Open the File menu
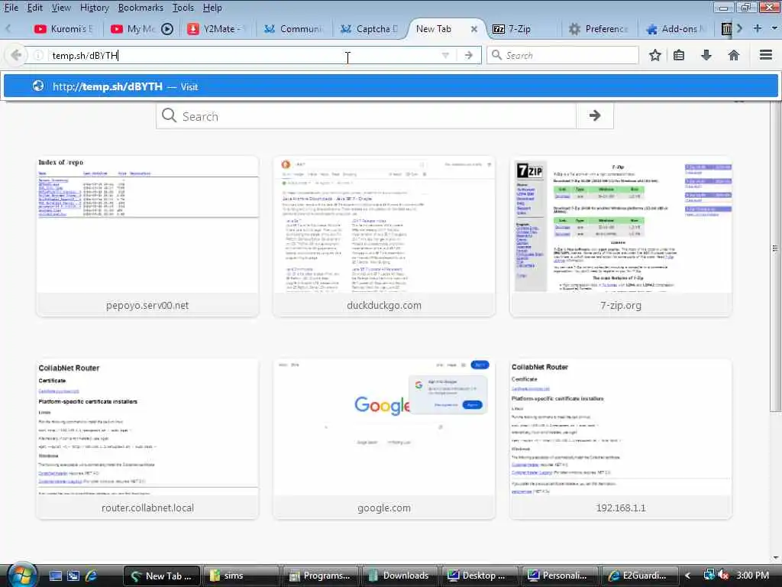 tap(11, 8)
